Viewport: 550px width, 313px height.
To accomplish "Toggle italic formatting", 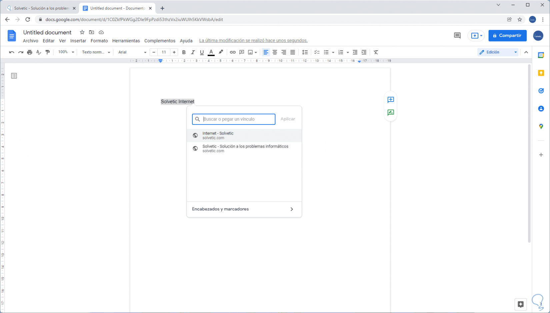I will [193, 52].
